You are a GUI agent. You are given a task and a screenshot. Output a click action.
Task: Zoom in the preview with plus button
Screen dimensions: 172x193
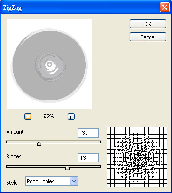tap(71, 116)
